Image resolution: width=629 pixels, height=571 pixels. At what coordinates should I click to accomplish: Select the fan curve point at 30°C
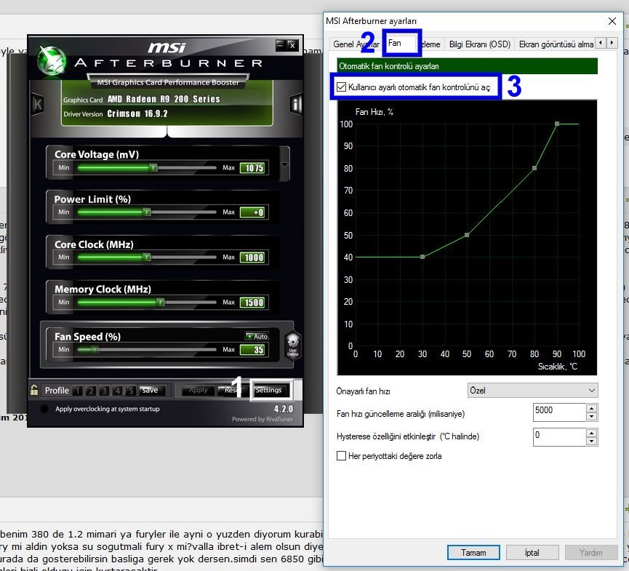(422, 257)
